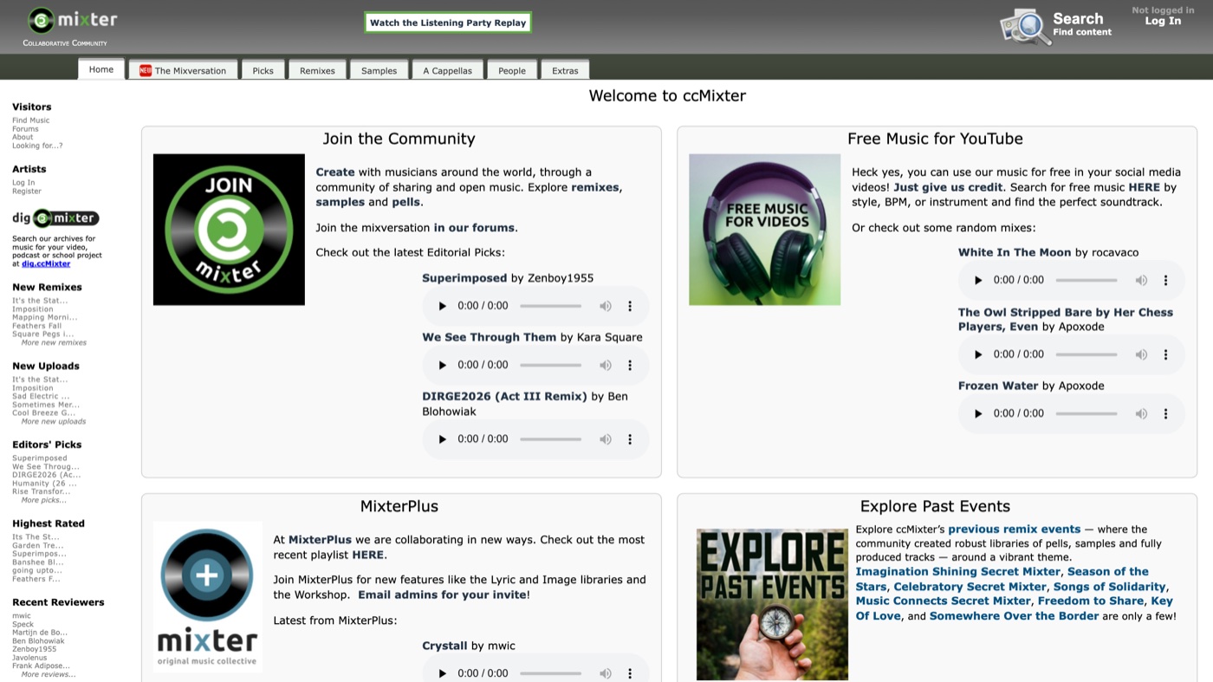
Task: Open the 'in our forums' link
Action: point(475,228)
